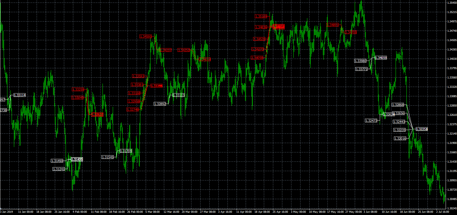Click the red 1.33049 price label
Screen dimensions: 457x215
[x=78, y=98]
